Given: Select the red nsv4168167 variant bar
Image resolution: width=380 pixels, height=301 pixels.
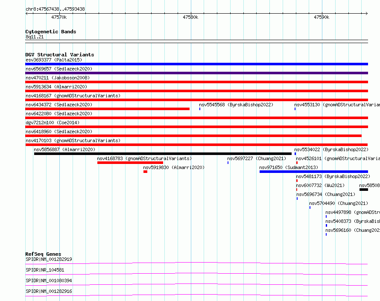Looking at the screenshot, I should [x=196, y=100].
